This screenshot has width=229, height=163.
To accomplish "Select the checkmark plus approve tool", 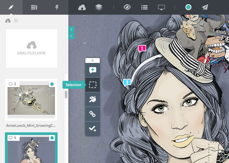I will (x=93, y=128).
